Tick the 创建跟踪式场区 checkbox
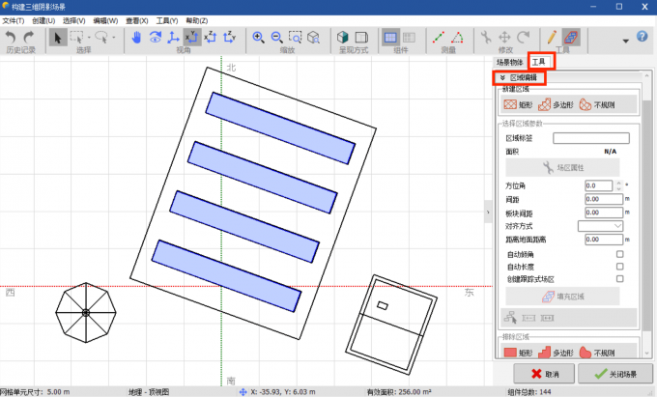657x397 pixels. (619, 279)
